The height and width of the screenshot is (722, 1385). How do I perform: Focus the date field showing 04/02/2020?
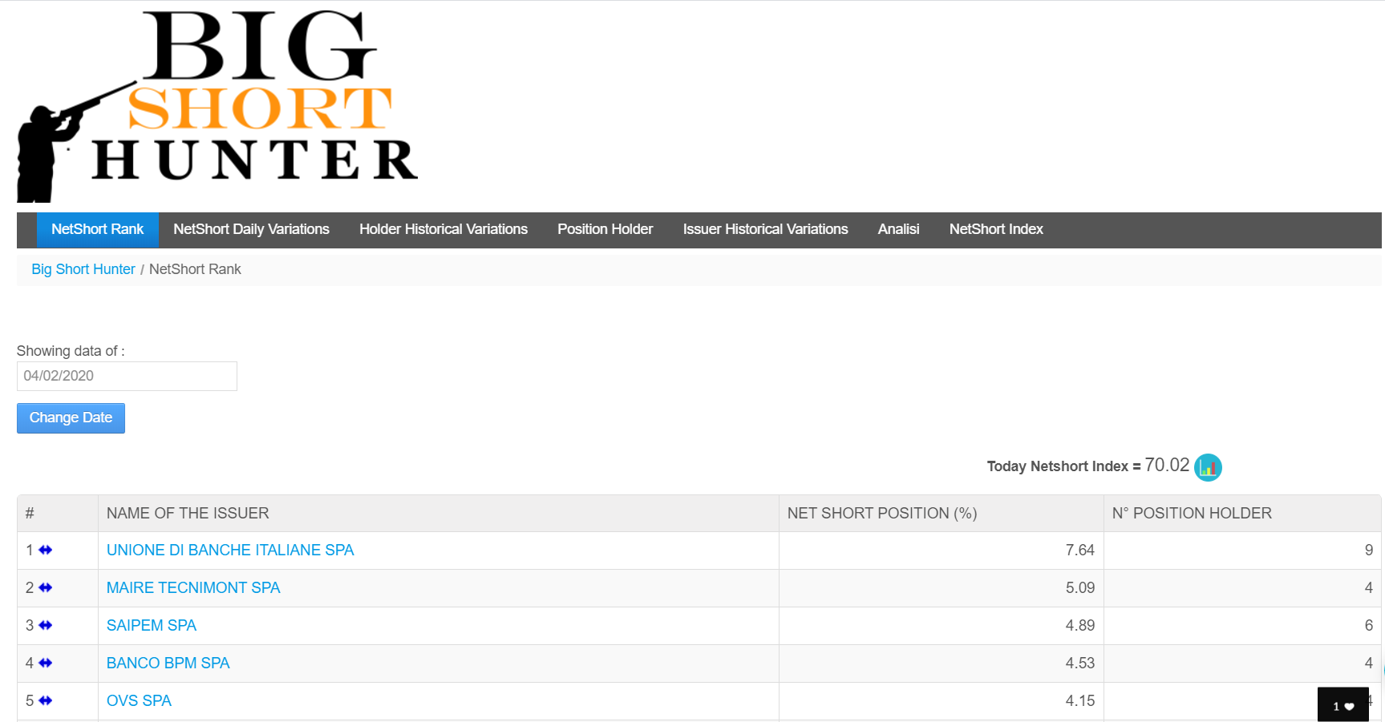127,377
